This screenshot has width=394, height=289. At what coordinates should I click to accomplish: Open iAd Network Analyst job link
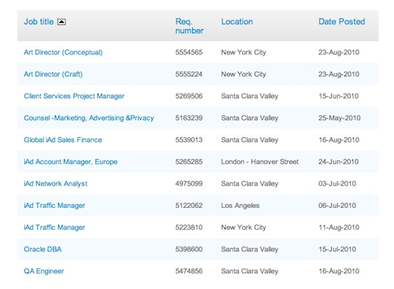[55, 183]
